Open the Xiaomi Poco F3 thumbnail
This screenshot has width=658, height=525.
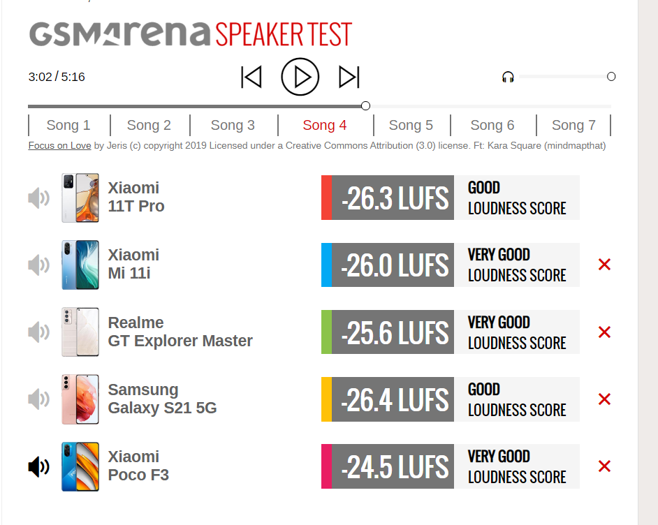tap(80, 466)
